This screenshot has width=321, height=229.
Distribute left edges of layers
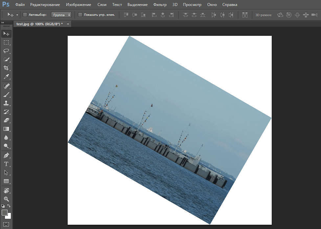pos(214,15)
